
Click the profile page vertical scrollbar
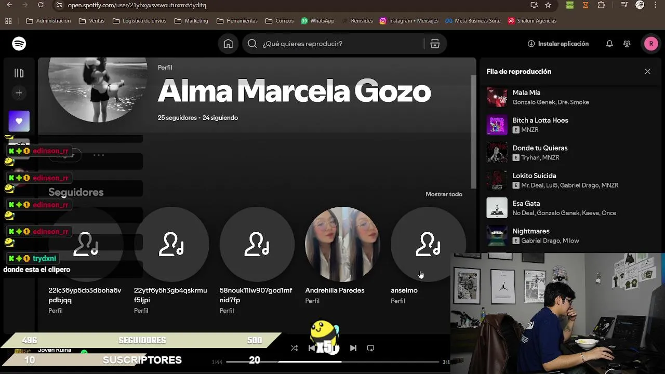tap(473, 131)
